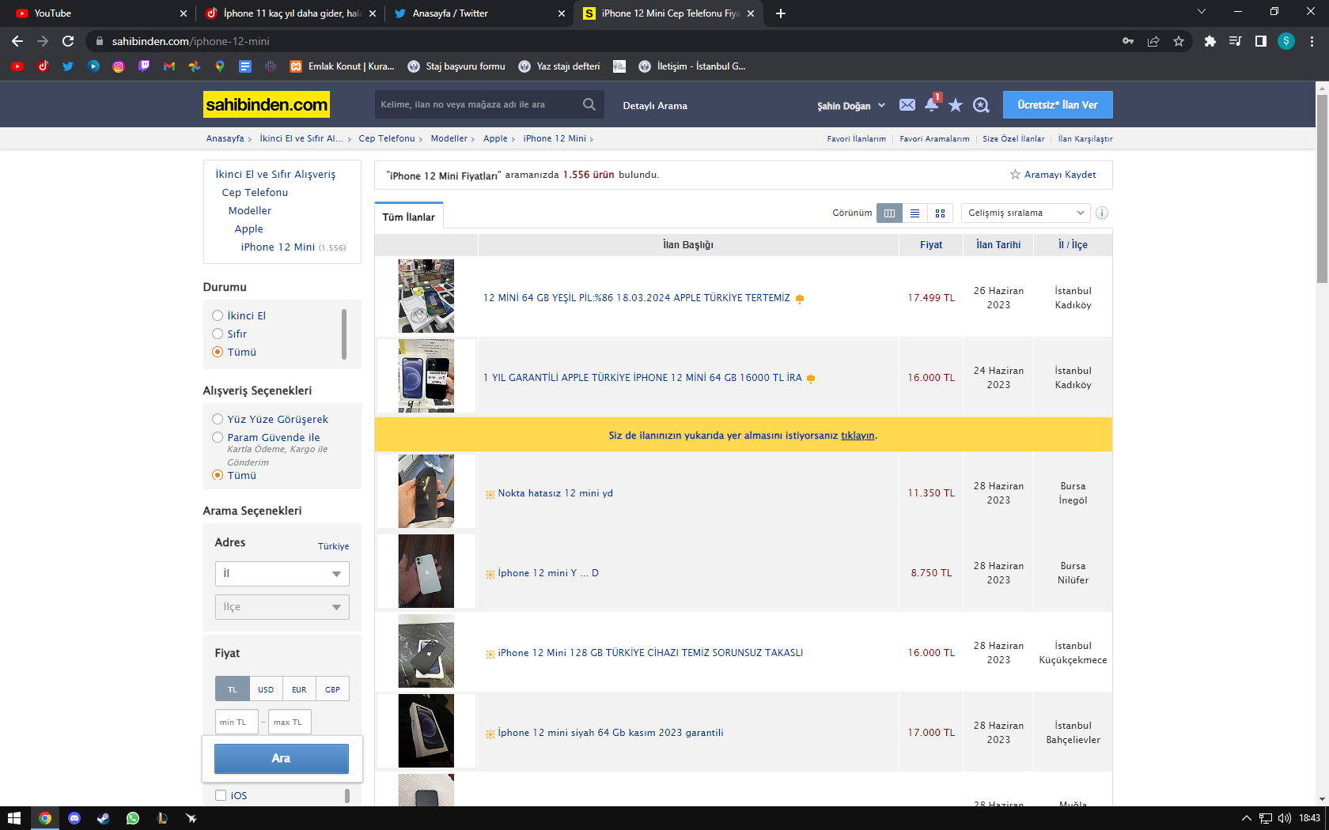Click the keyword search input field

(478, 104)
